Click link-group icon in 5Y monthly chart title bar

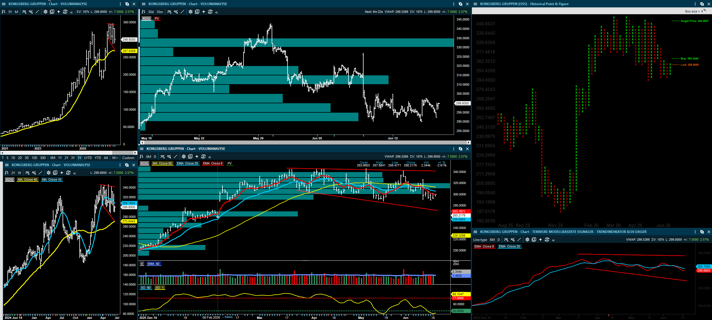(x=127, y=4)
